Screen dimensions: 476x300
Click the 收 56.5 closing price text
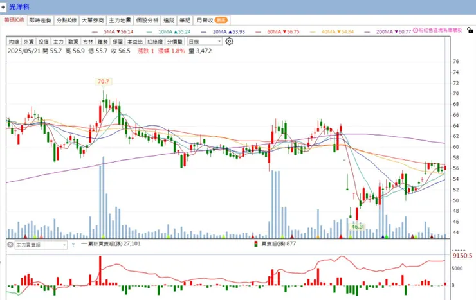(120, 51)
